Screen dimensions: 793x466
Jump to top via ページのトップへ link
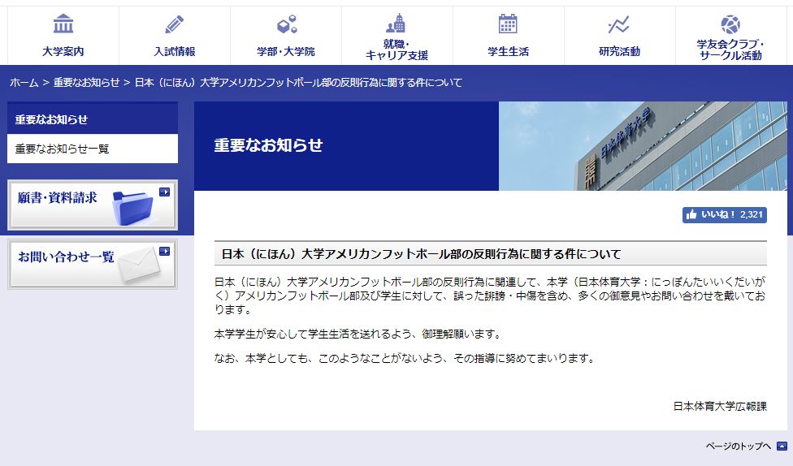738,446
